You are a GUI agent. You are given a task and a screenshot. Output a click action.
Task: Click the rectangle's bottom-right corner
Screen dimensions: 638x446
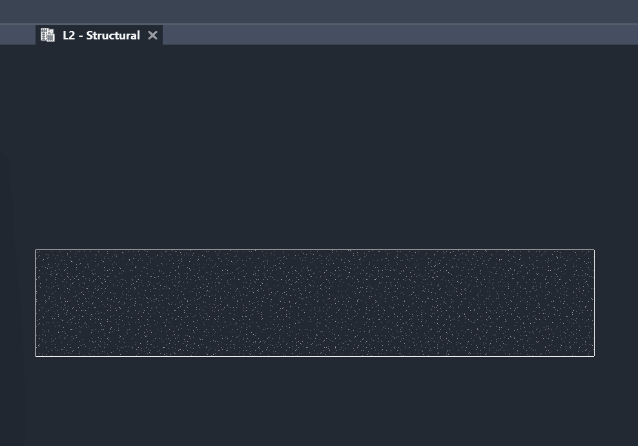(594, 356)
